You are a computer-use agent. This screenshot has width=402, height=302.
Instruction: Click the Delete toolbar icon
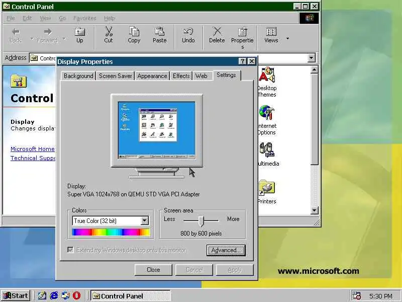217,32
